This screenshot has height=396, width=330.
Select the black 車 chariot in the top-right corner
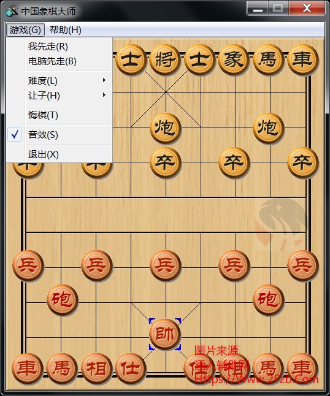tap(303, 59)
